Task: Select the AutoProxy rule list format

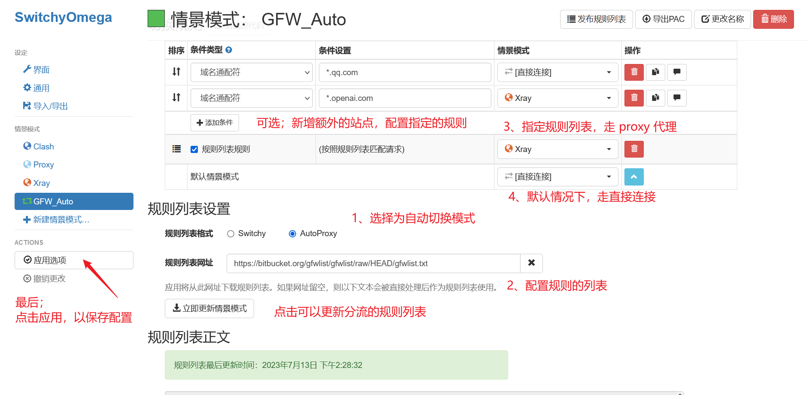Action: pos(292,234)
